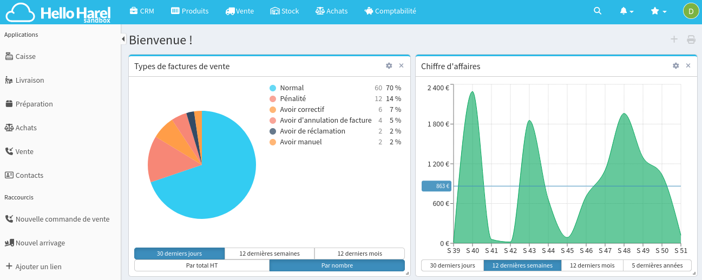Collapse the left sidebar arrow
This screenshot has height=280, width=702.
click(123, 39)
